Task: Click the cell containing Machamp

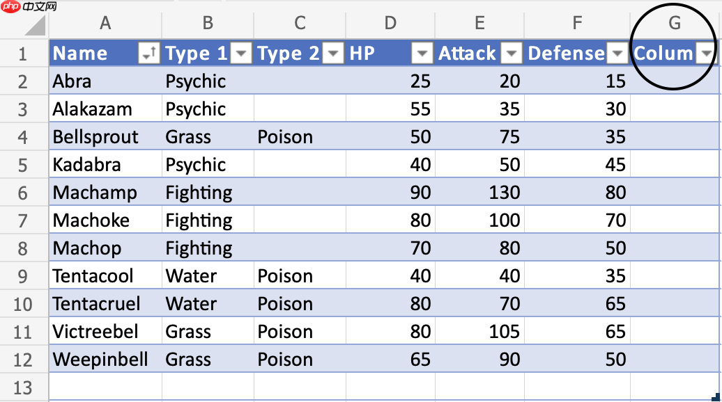Action: click(x=105, y=193)
